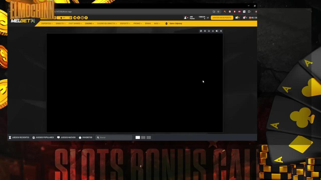
Task: Click the HACER UN DEPOSITO button
Action: [x=222, y=17]
